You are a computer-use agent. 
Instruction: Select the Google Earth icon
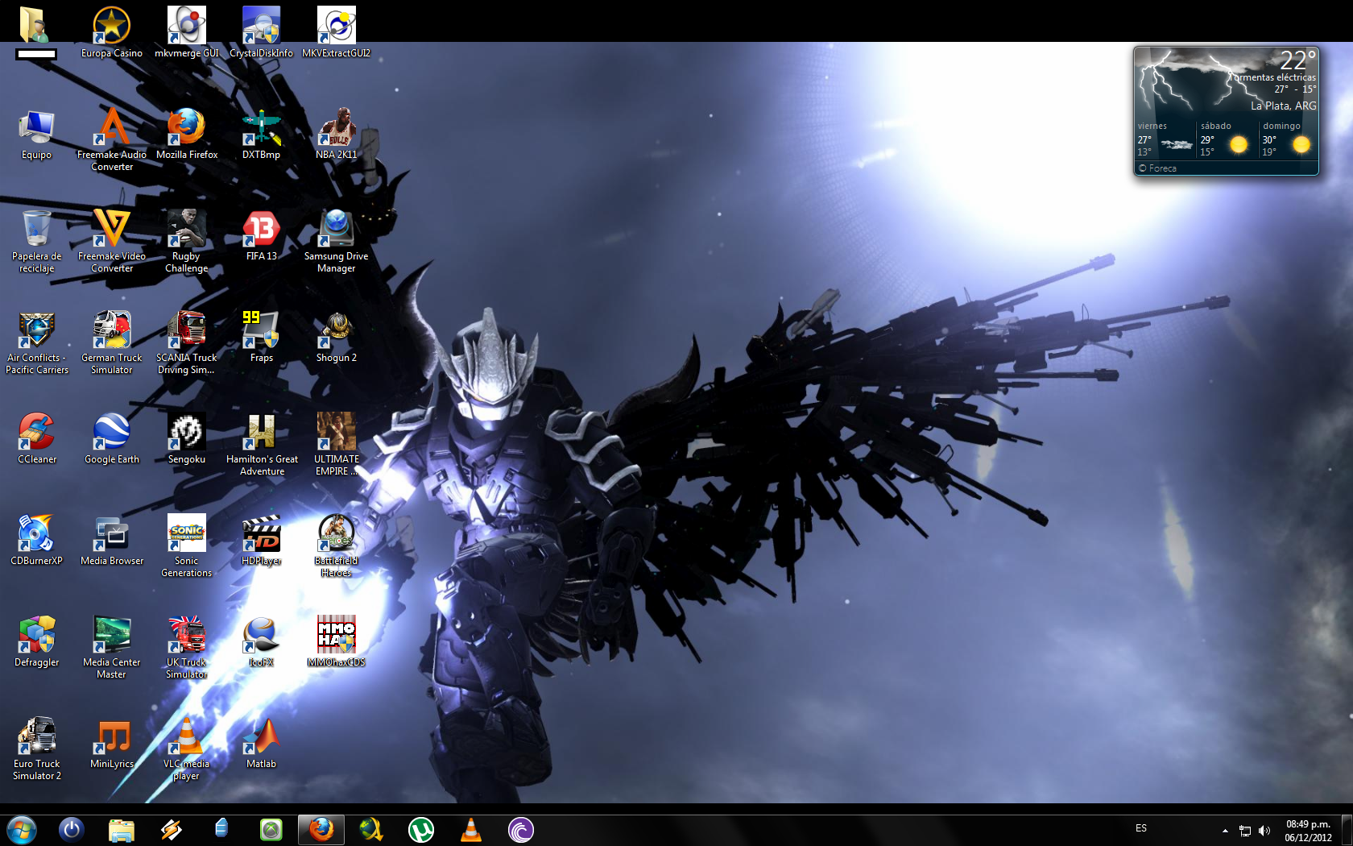(112, 438)
